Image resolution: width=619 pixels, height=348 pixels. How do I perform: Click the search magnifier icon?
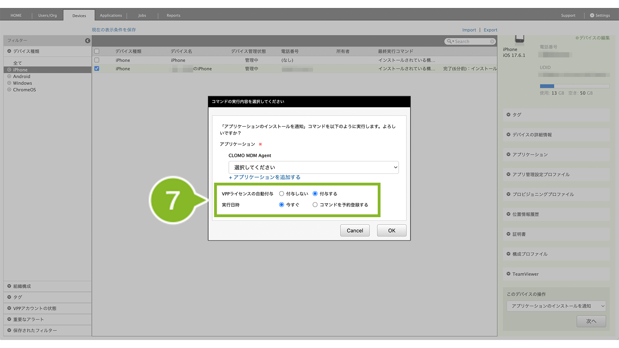[449, 41]
